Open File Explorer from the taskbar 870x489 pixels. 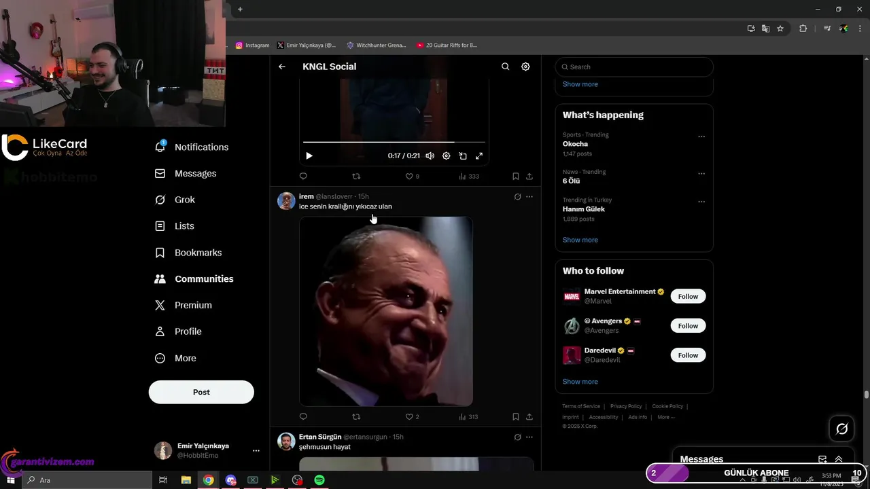(186, 480)
